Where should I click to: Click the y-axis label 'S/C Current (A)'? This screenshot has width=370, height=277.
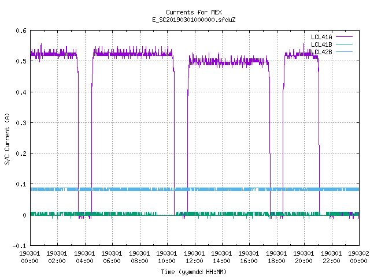pyautogui.click(x=7, y=139)
